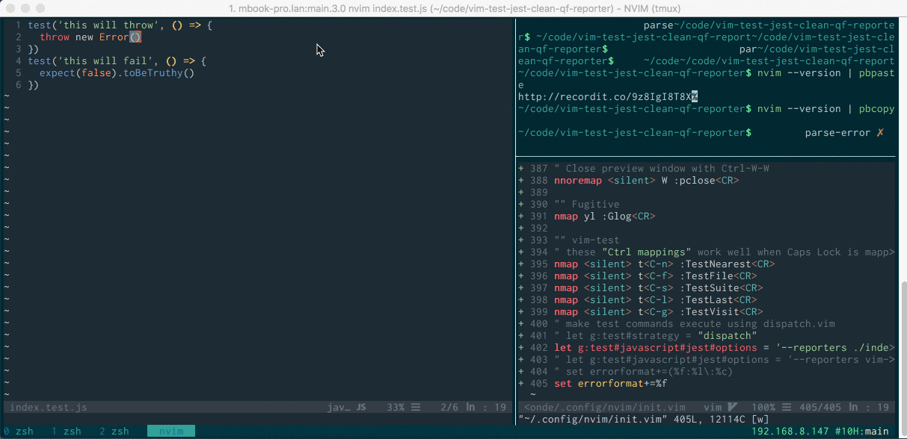Click the Fugitive comment on line 390
Screen dimensions: 907x439
pos(587,205)
